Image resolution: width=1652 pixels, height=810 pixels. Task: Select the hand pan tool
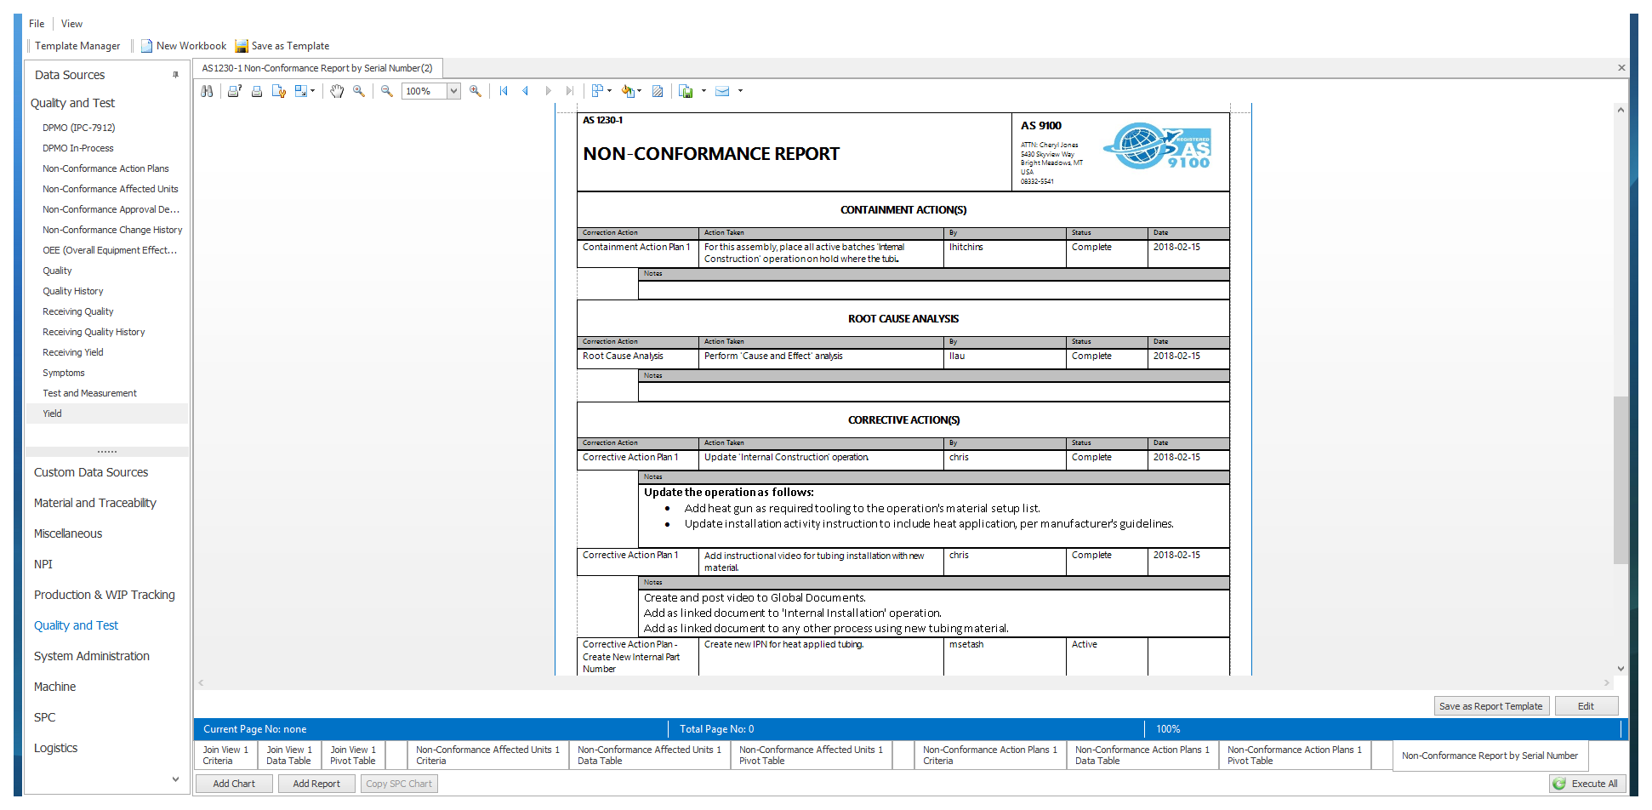[x=337, y=91]
